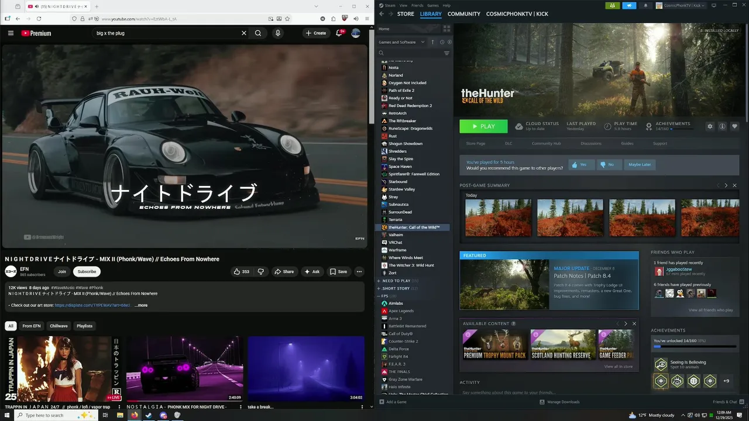The height and width of the screenshot is (421, 749).
Task: Dislike the NIGHTDRIVE video
Action: click(x=261, y=271)
